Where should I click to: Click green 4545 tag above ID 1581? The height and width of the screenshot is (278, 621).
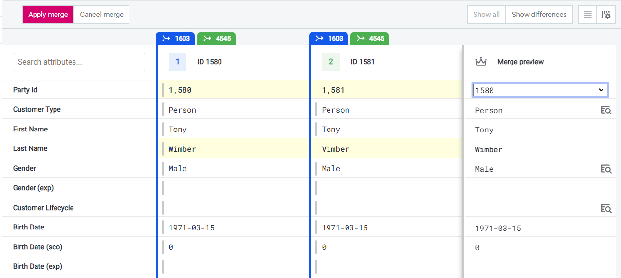[369, 38]
